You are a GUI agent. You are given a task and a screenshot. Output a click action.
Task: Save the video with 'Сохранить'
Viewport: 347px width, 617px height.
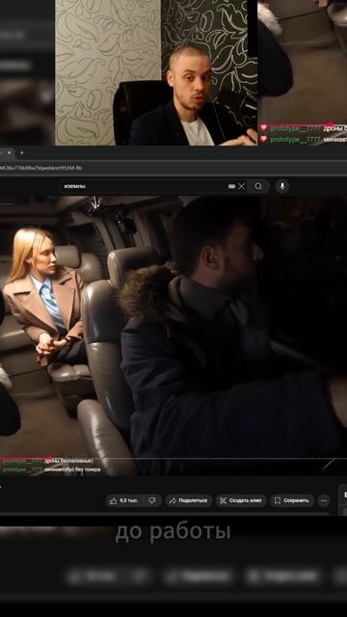coord(291,500)
